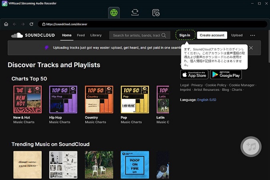The image size is (270, 180).
Task: Click the search magnifier icon
Action: pos(164,35)
